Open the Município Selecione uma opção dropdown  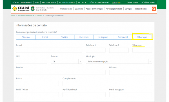pyautogui.click(x=119, y=61)
